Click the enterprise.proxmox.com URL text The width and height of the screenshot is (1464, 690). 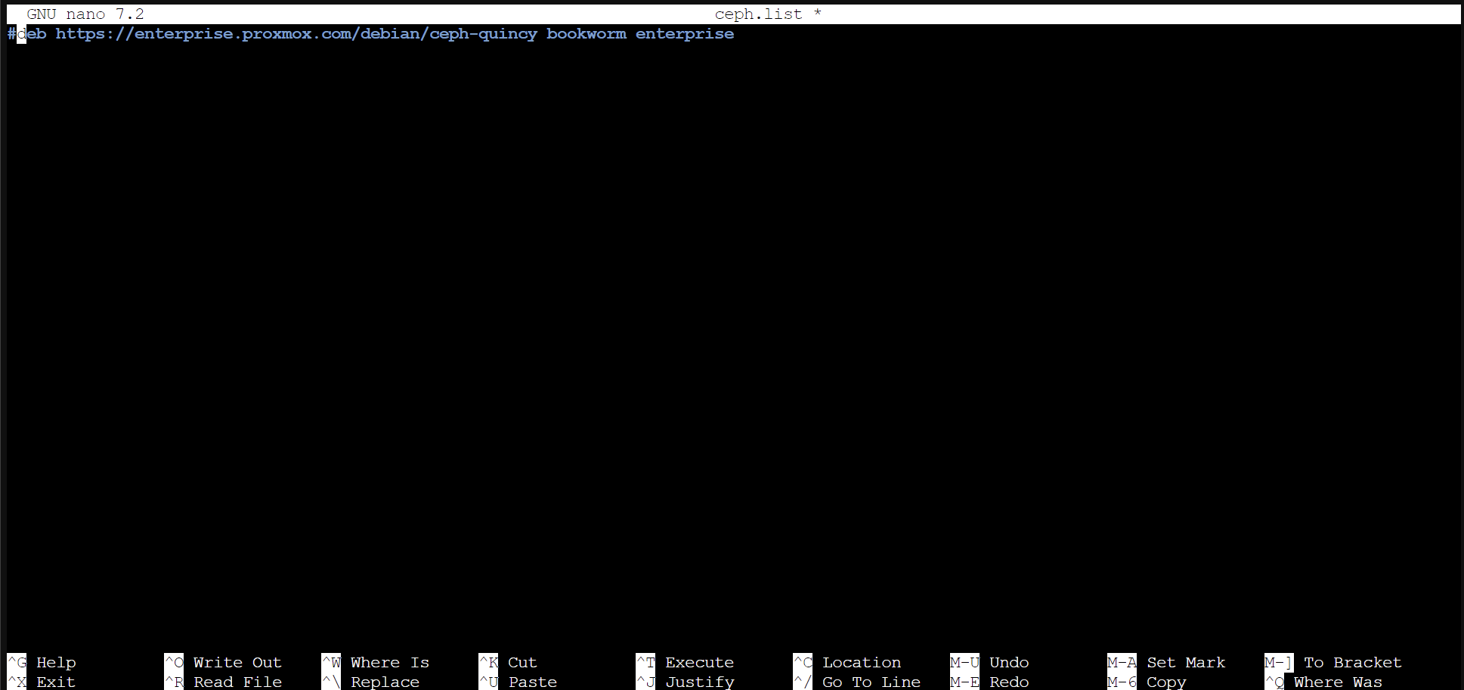[x=296, y=34]
